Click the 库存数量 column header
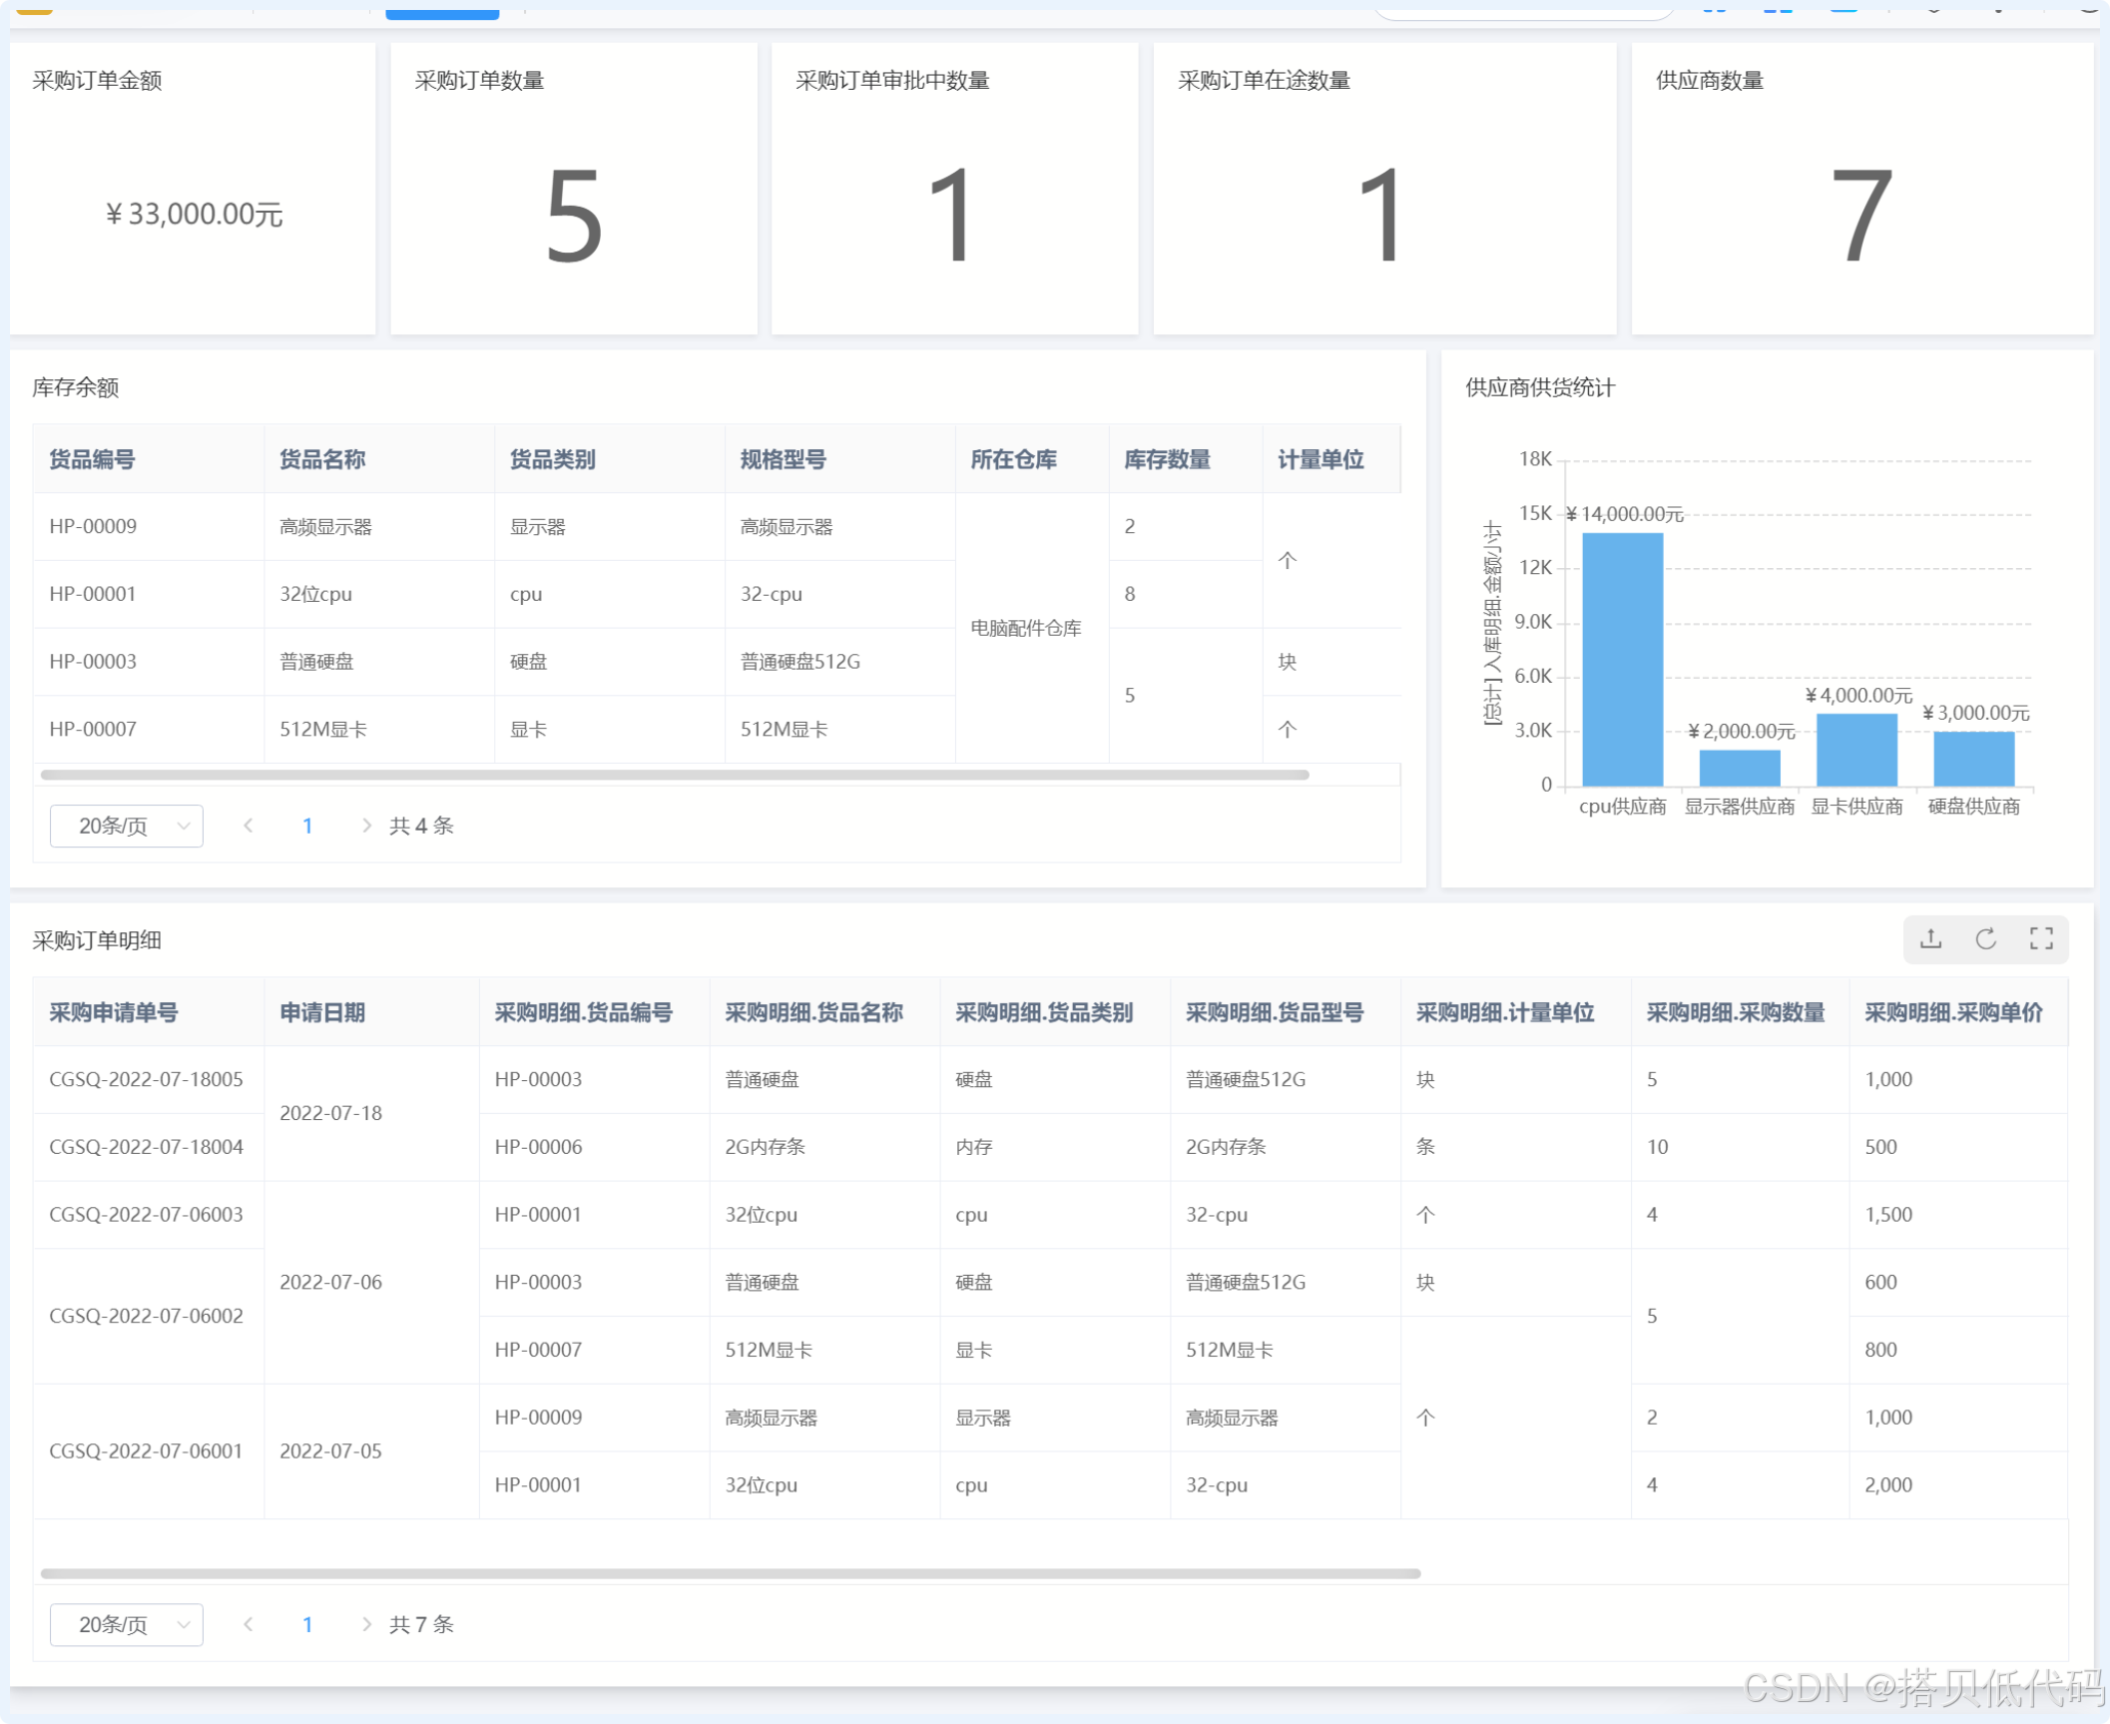The width and height of the screenshot is (2110, 1724). click(1167, 459)
